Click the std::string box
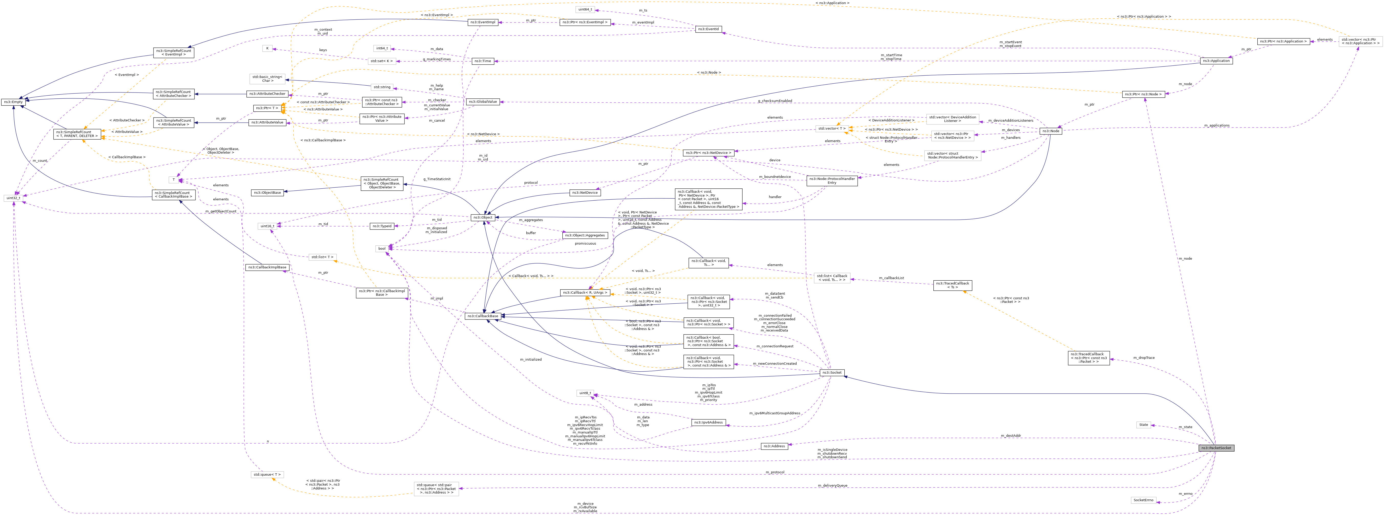This screenshot has height=515, width=1384. point(382,87)
